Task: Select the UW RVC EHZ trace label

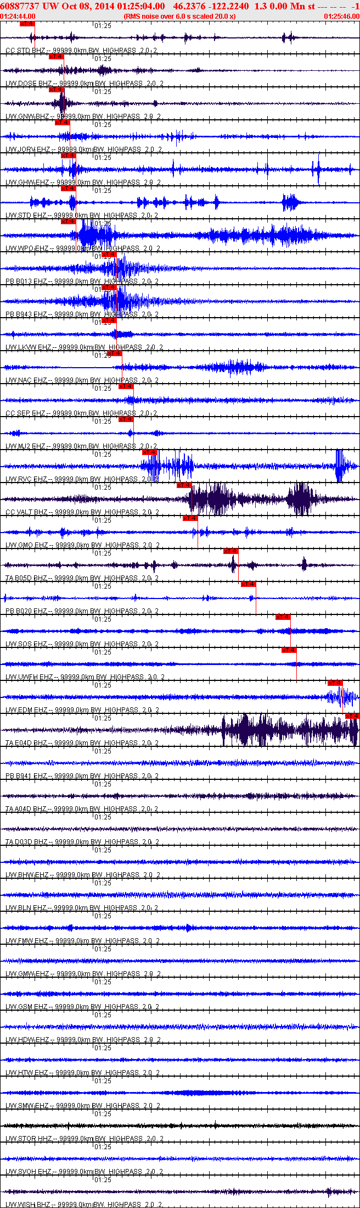Action: pos(82,479)
